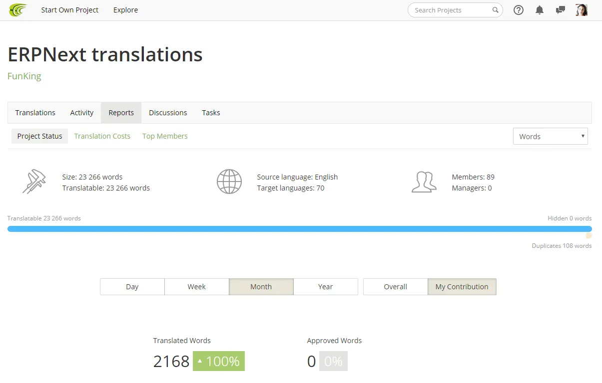602x383 pixels.
Task: Click the 2168 translated words value
Action: tap(171, 361)
